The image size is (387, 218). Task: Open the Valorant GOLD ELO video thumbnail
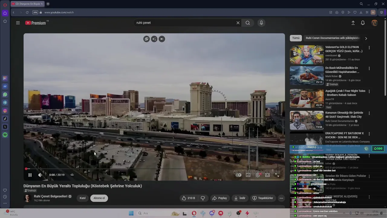click(307, 55)
